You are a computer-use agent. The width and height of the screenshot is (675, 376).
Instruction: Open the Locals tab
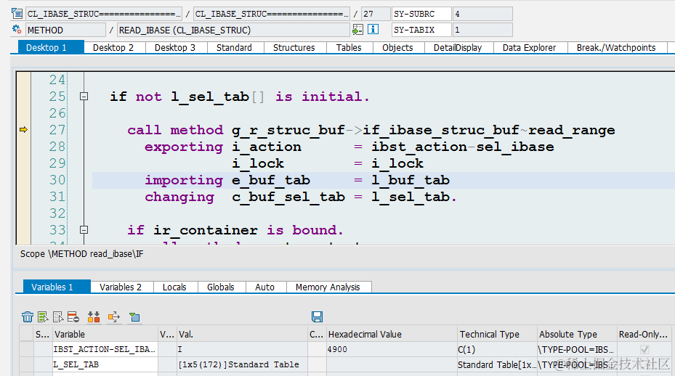coord(174,287)
